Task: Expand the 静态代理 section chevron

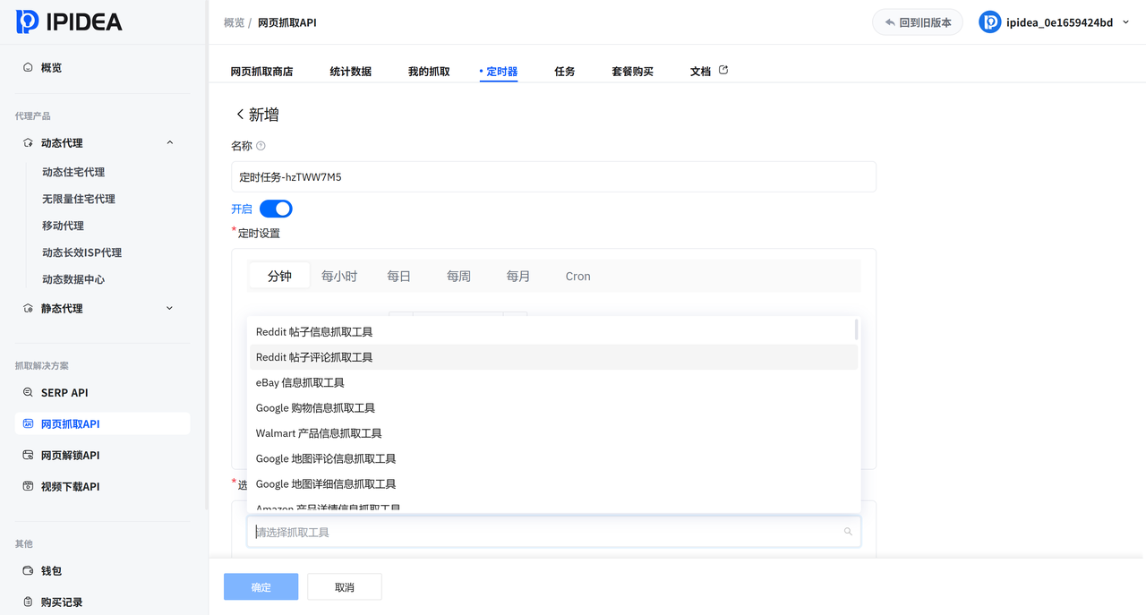Action: pyautogui.click(x=170, y=308)
